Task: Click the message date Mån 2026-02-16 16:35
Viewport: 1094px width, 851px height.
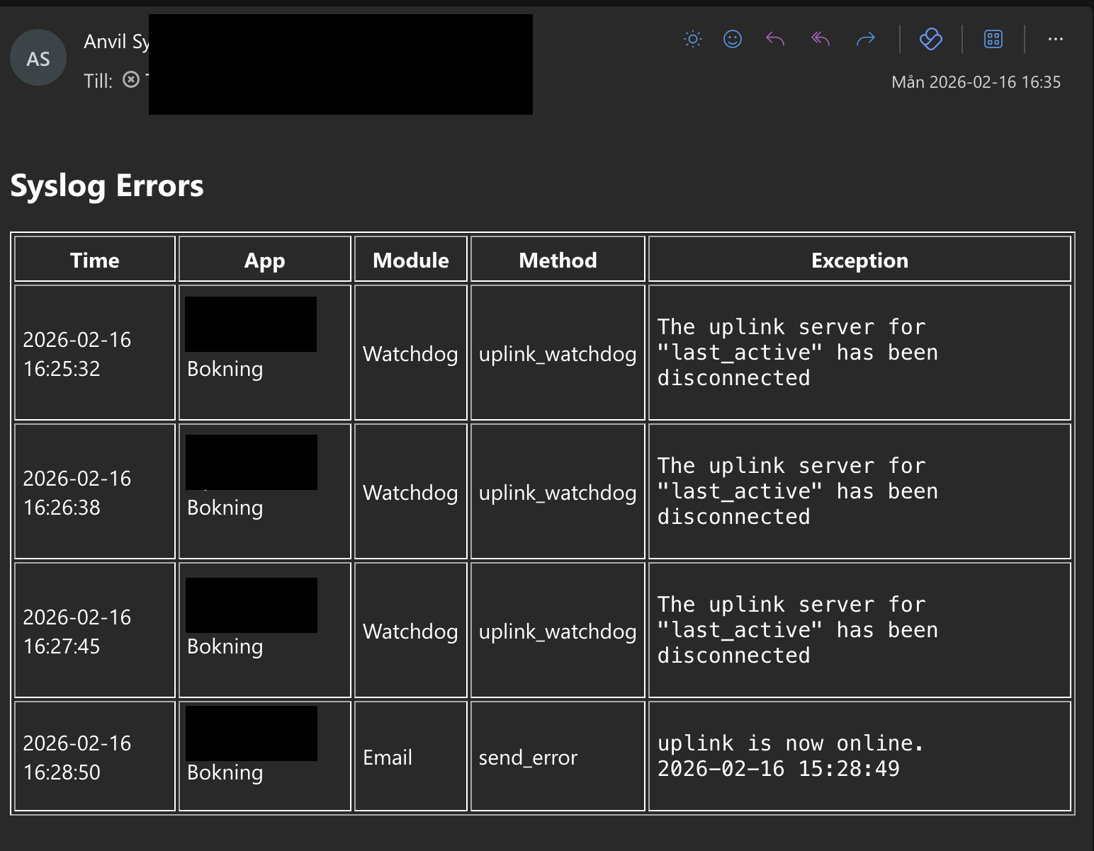Action: click(x=976, y=82)
